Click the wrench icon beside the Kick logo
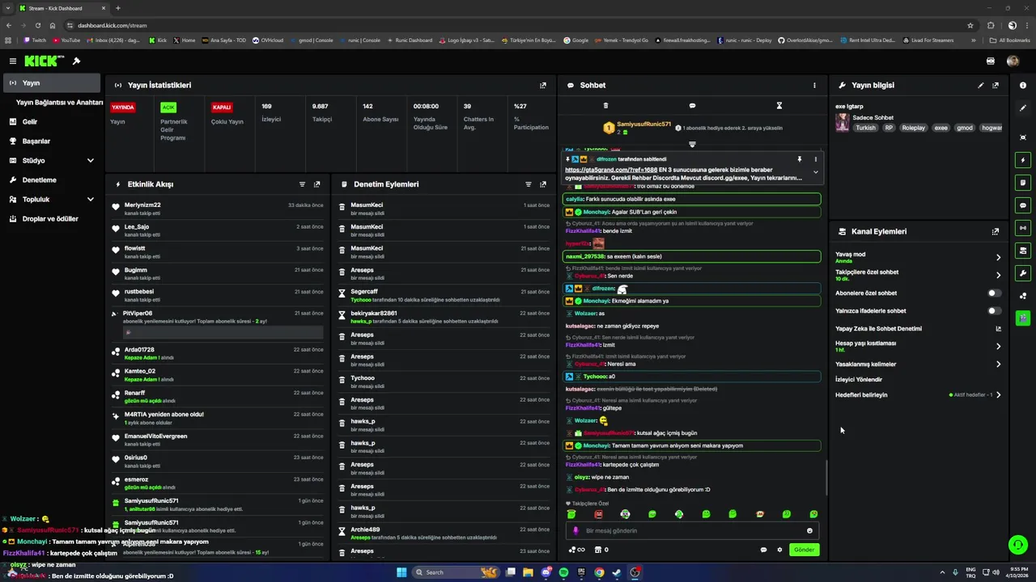 (76, 61)
